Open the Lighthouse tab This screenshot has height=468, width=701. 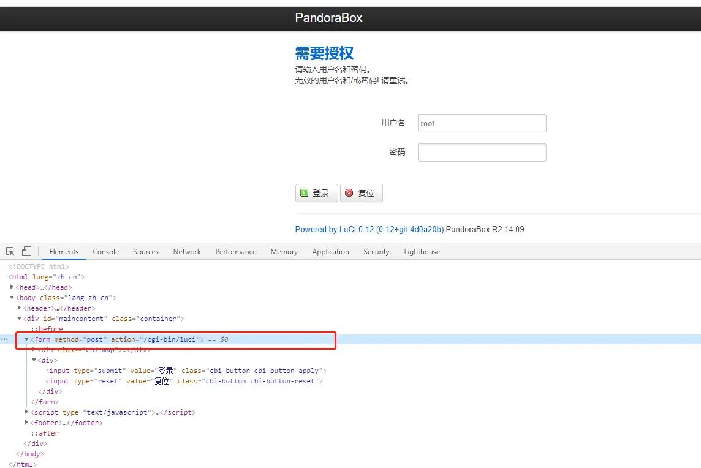tap(422, 252)
